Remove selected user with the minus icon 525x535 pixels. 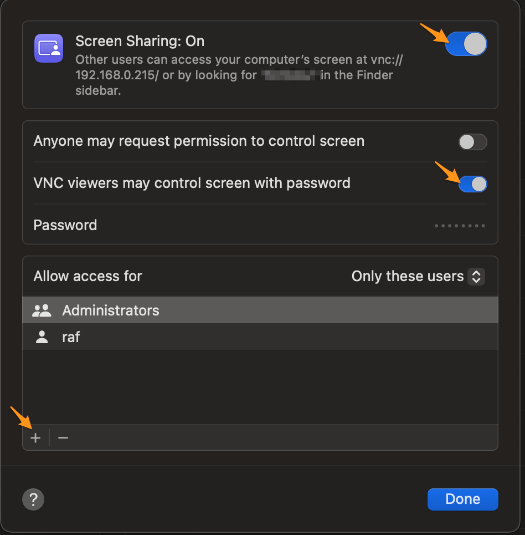point(63,437)
